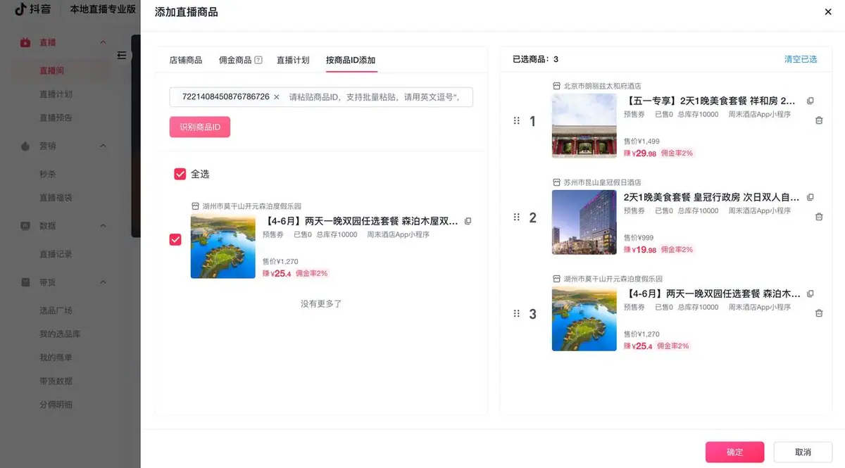Image resolution: width=845 pixels, height=468 pixels.
Task: Open 我的选品库 in the sidebar
Action: click(60, 334)
